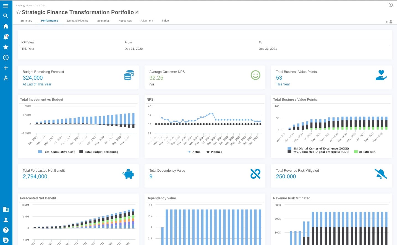Click the plus create icon in sidebar
This screenshot has width=397, height=245.
6,68
